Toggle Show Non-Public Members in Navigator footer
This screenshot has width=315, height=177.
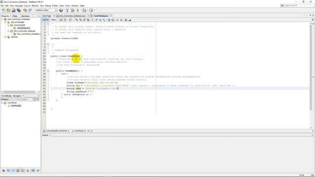[x=18, y=171]
